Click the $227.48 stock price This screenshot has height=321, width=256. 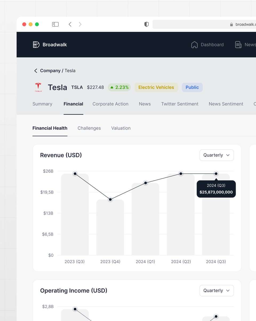click(x=95, y=87)
